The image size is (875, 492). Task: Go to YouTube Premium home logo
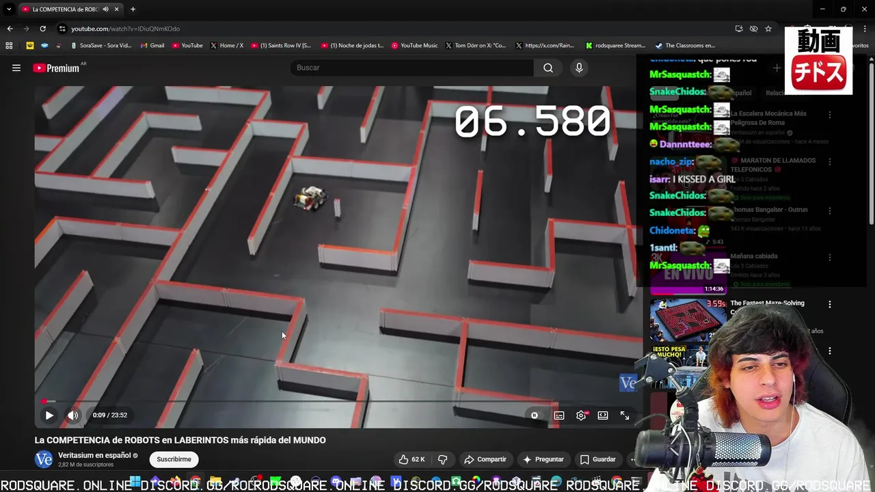[57, 68]
